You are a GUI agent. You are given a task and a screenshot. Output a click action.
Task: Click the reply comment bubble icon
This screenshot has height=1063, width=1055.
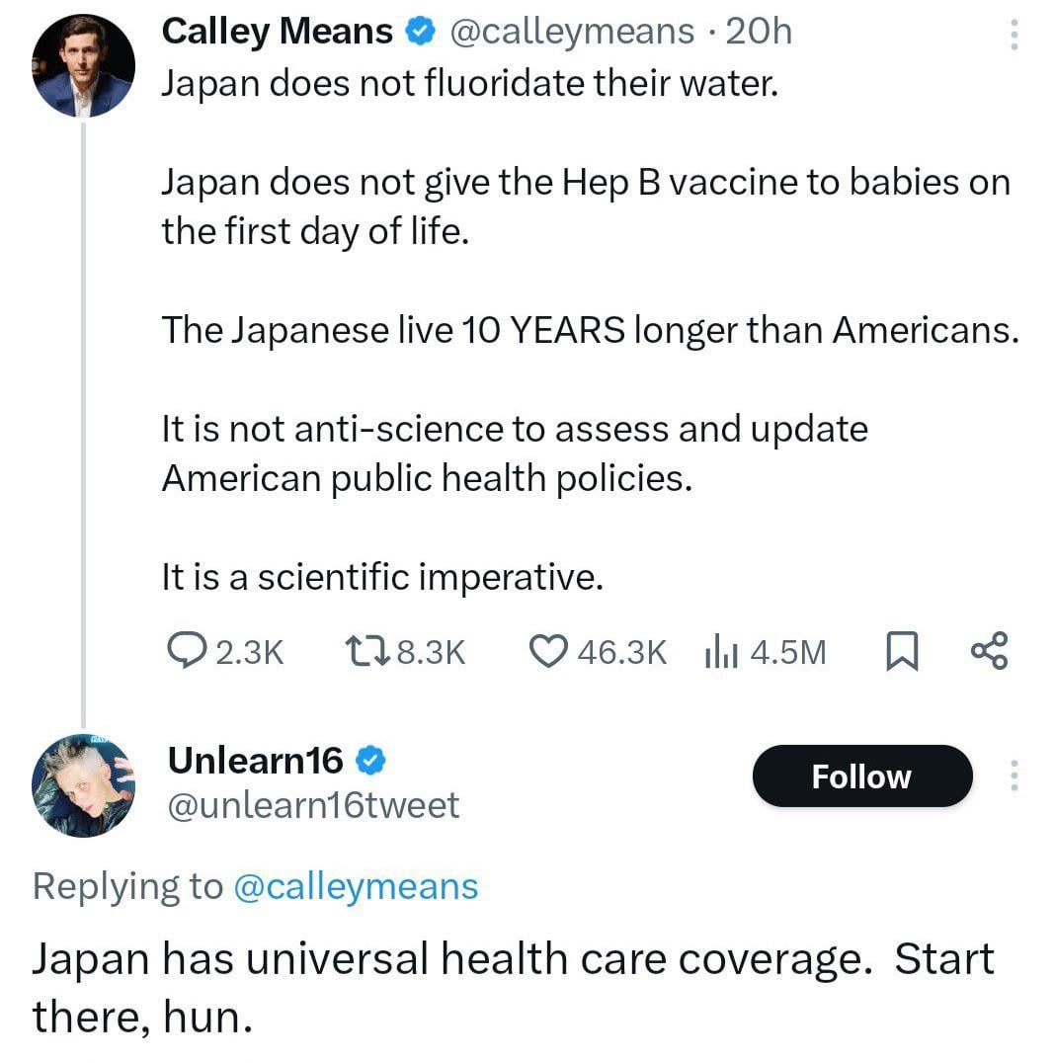tap(182, 651)
